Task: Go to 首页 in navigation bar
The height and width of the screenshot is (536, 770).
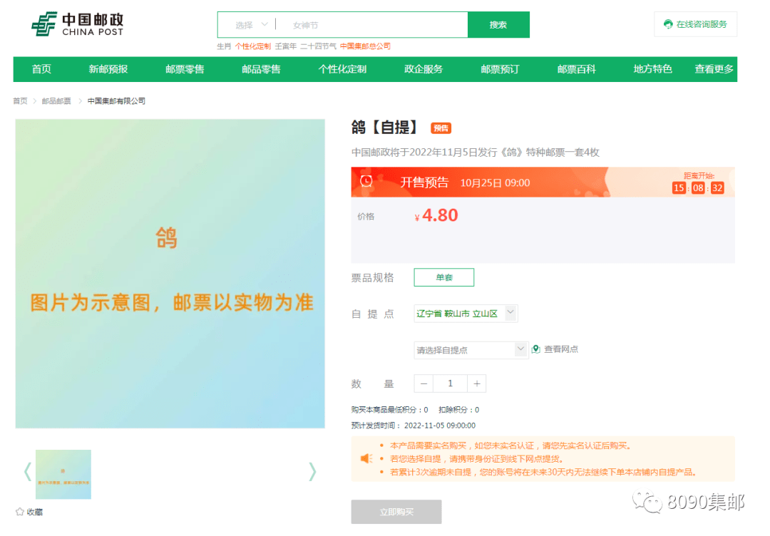Action: pos(42,69)
